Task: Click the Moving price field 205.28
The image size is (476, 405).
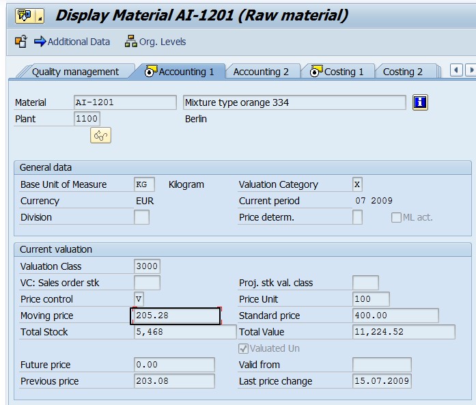Action: coord(176,316)
